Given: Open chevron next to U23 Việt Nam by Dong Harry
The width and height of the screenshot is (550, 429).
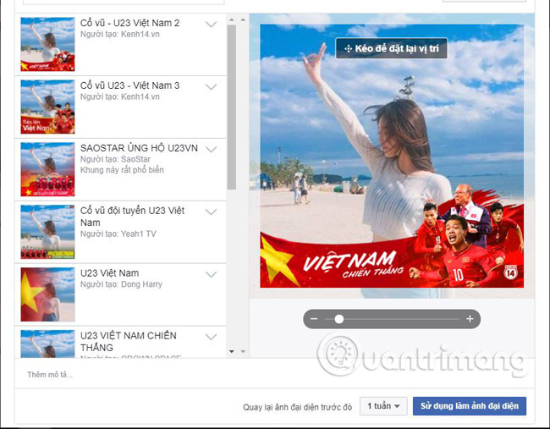Looking at the screenshot, I should [x=211, y=274].
